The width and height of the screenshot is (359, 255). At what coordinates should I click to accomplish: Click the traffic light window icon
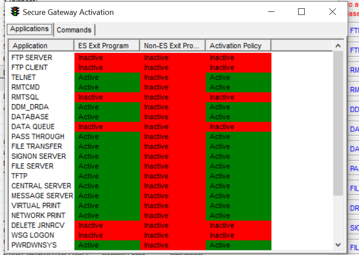point(15,12)
